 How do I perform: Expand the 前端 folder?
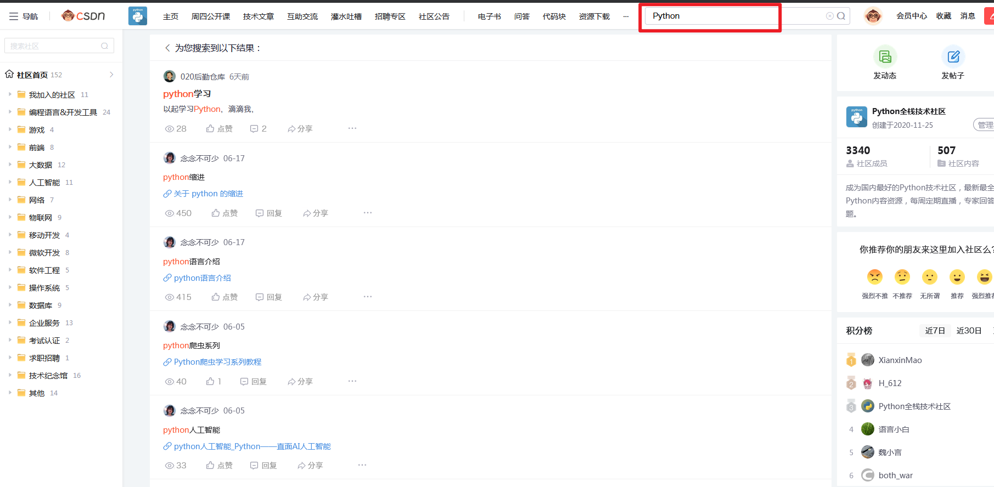click(10, 147)
